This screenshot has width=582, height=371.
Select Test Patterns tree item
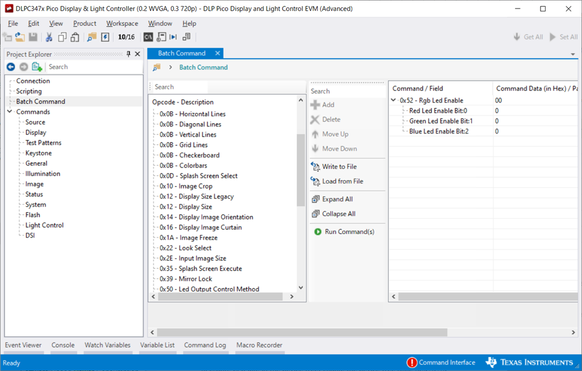point(43,143)
